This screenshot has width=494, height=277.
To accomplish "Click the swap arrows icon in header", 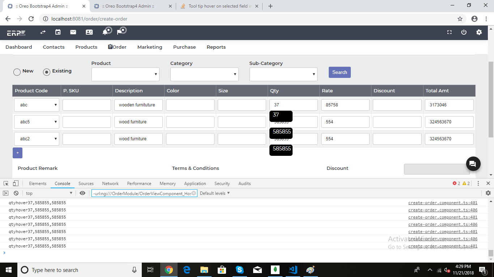I will point(43,32).
